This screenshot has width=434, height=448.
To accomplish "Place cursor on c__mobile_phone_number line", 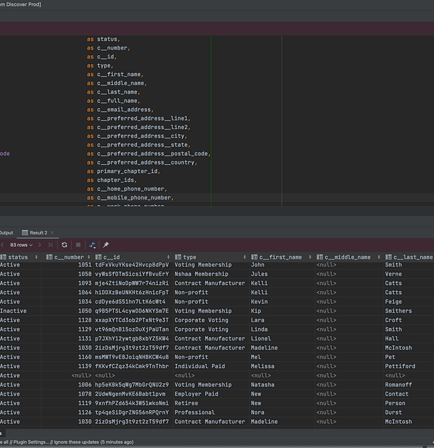I will 135,198.
